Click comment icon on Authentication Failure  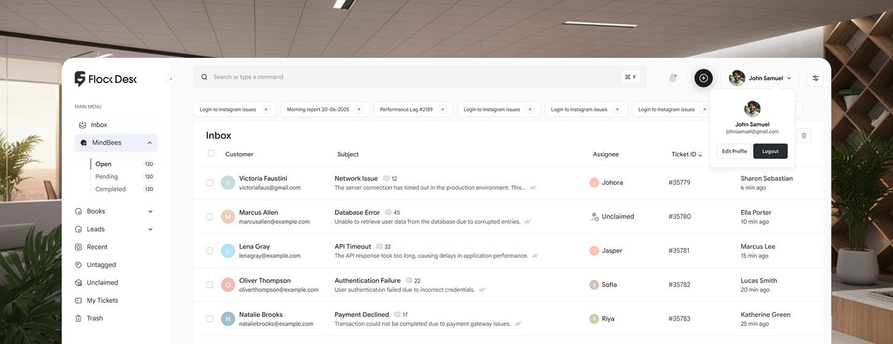tap(409, 281)
